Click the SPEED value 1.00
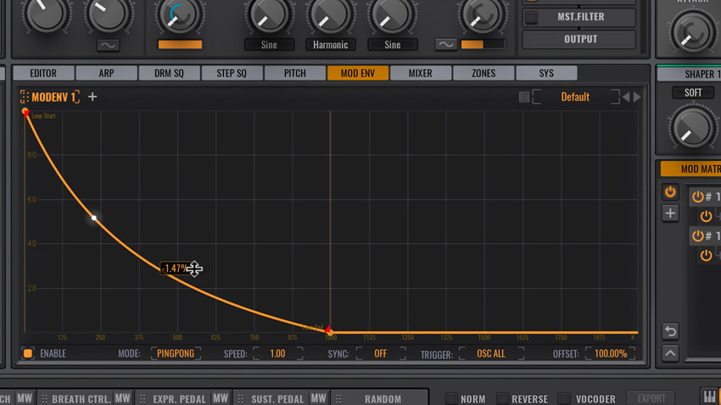Image resolution: width=721 pixels, height=405 pixels. point(277,353)
